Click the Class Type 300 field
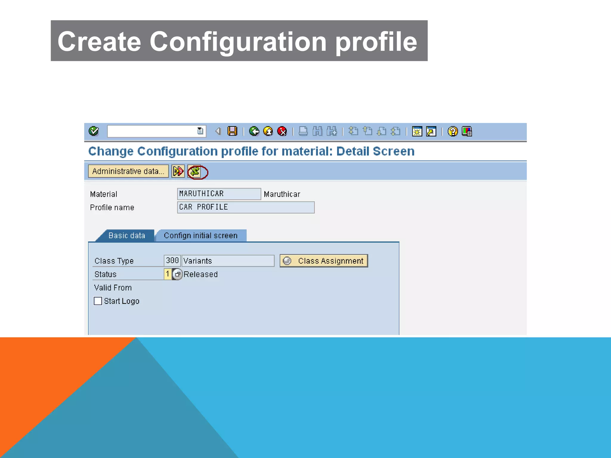This screenshot has width=611, height=458. click(x=172, y=261)
